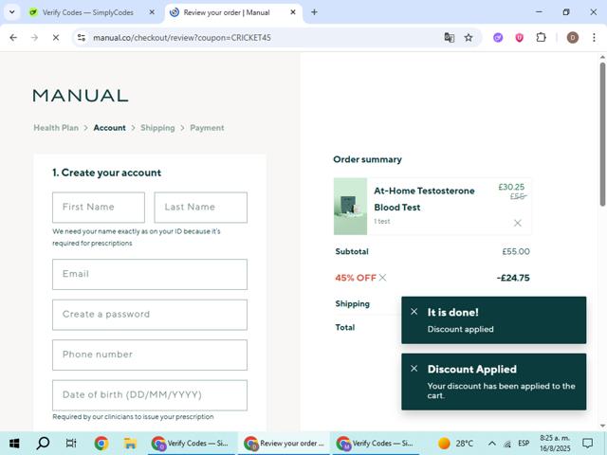This screenshot has height=455, width=607.
Task: Focus the First Name field
Action: pos(99,208)
